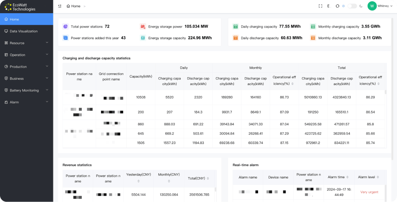The image size is (397, 202).
Task: Click the language 'E' icon in the header
Action: point(328,6)
